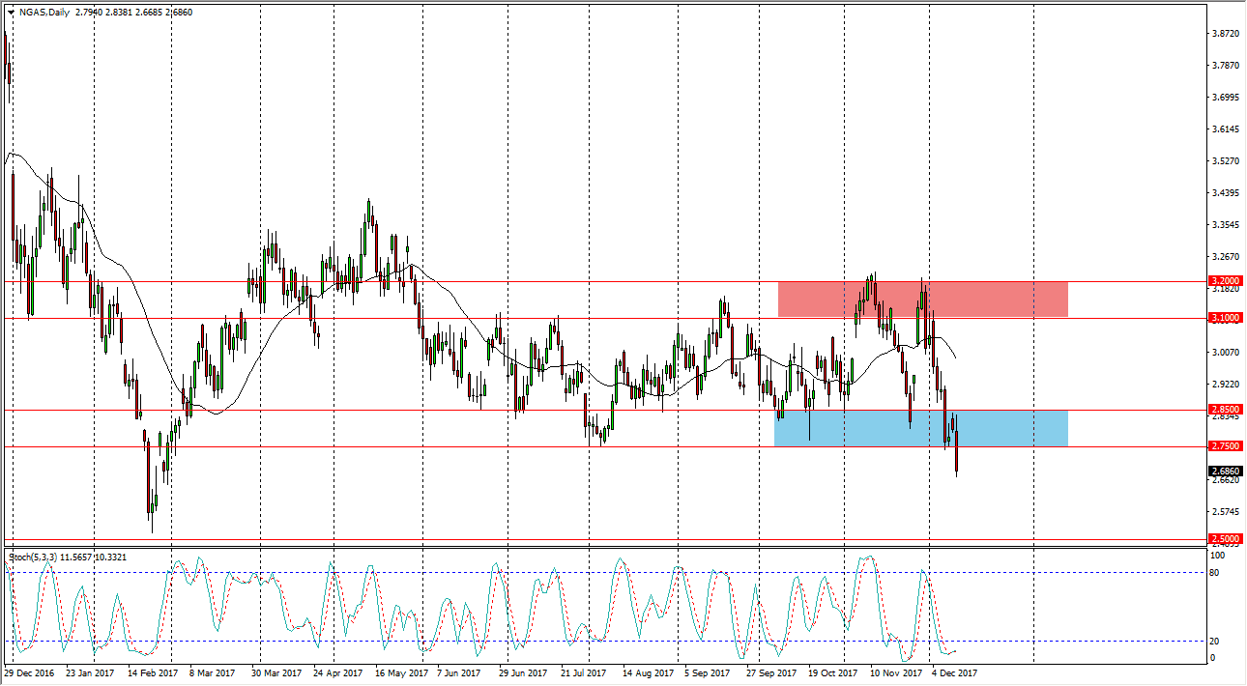1247x686 pixels.
Task: Open the chart menu arrow beside NGAS,Daily
Action: (x=11, y=13)
